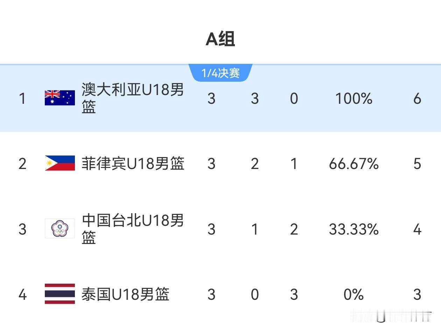The height and width of the screenshot is (331, 441).
Task: Click the A组 group heading
Action: coord(220,39)
